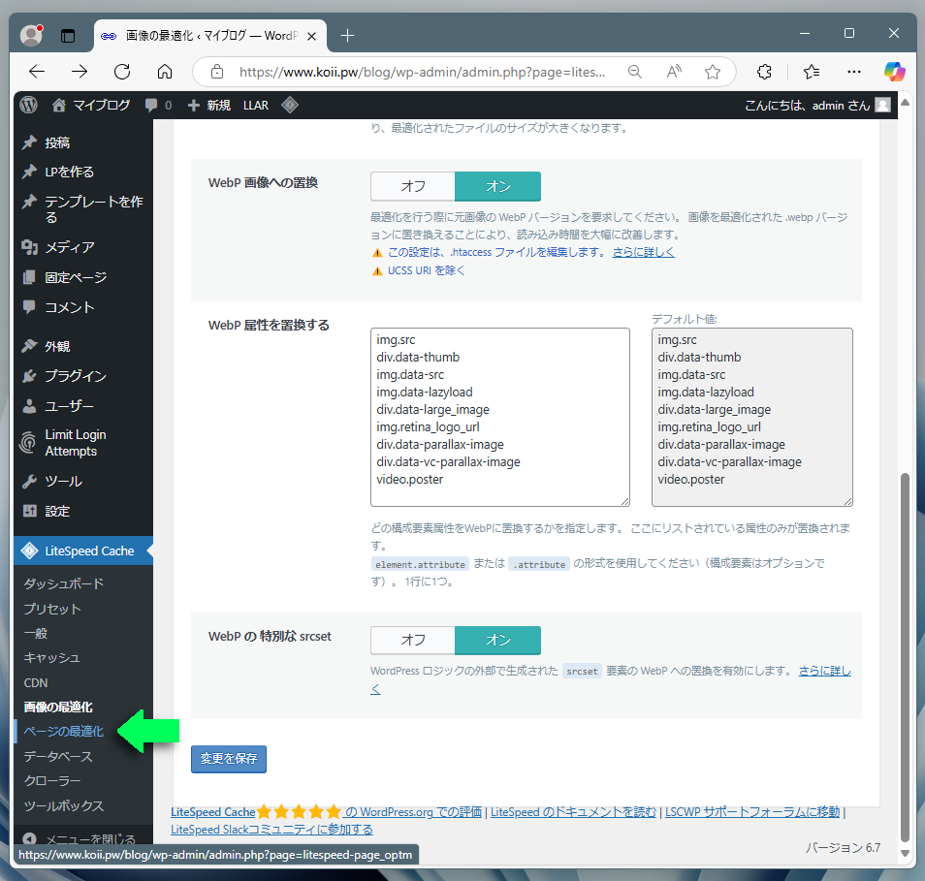
Task: Toggle the Read aloud icon in address bar
Action: pos(674,72)
